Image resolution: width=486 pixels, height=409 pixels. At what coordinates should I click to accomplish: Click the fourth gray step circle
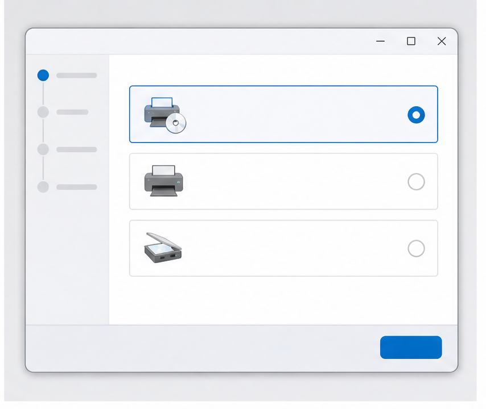[x=43, y=187]
